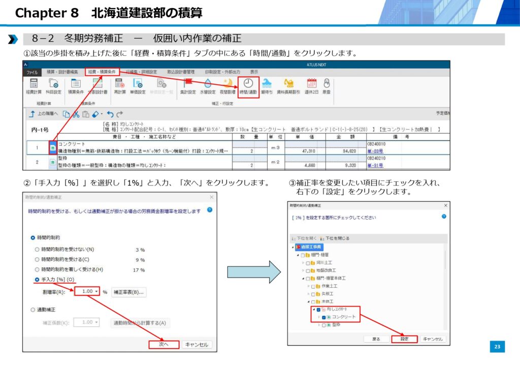Select 手入力 [%] (O) radio button
This screenshot has height=368, width=520.
pyautogui.click(x=37, y=280)
